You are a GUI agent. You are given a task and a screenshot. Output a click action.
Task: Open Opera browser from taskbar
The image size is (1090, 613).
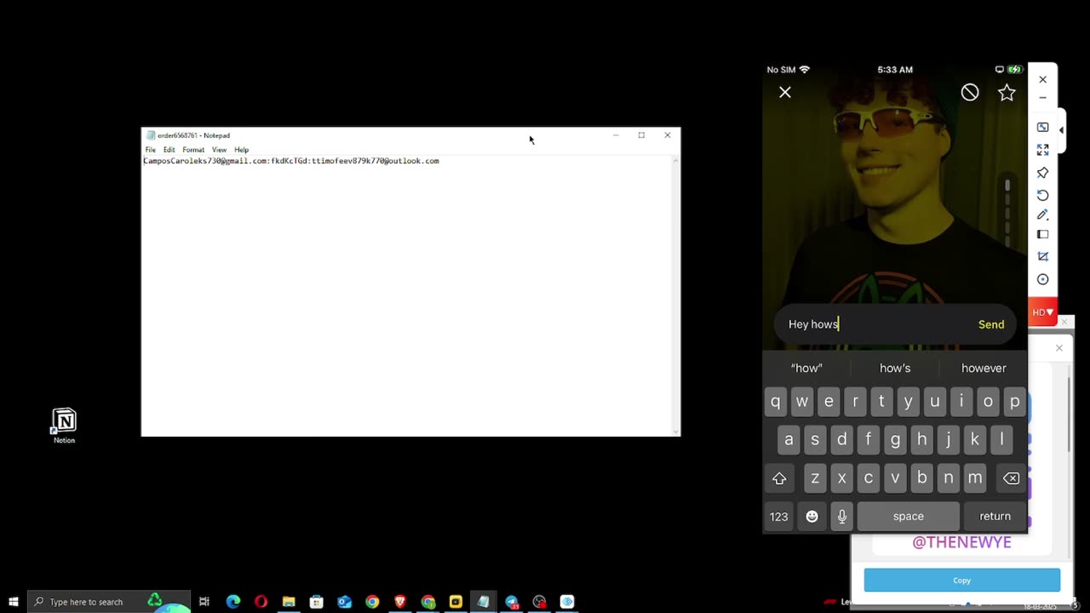point(261,602)
